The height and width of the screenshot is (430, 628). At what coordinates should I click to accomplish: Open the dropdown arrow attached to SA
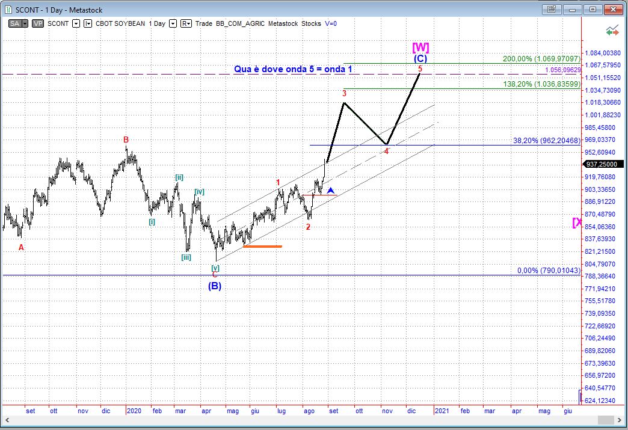pyautogui.click(x=25, y=23)
